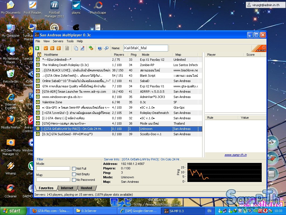Viewport: 286px width, 215px height.
Task: Click the About info bubble icon
Action: 106,48
